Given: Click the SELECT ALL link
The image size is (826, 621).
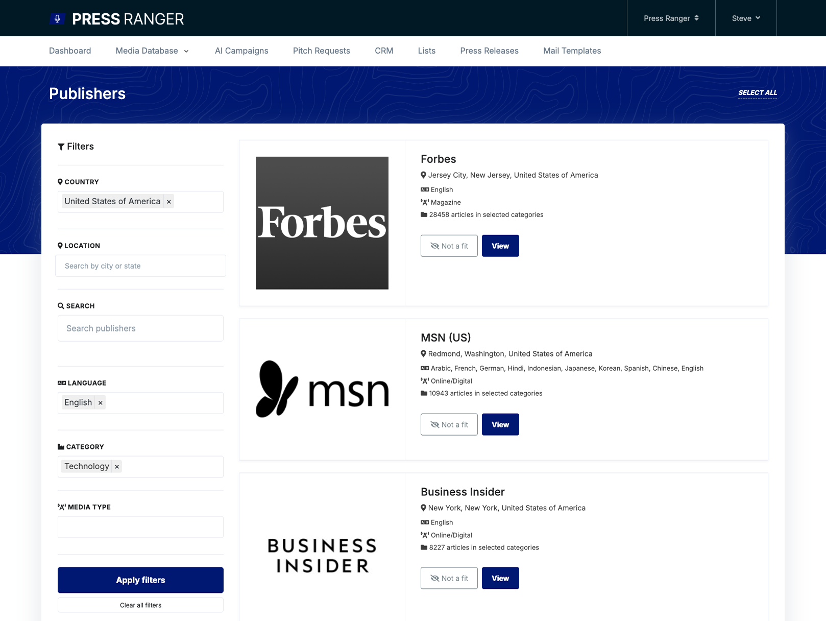Looking at the screenshot, I should (757, 92).
